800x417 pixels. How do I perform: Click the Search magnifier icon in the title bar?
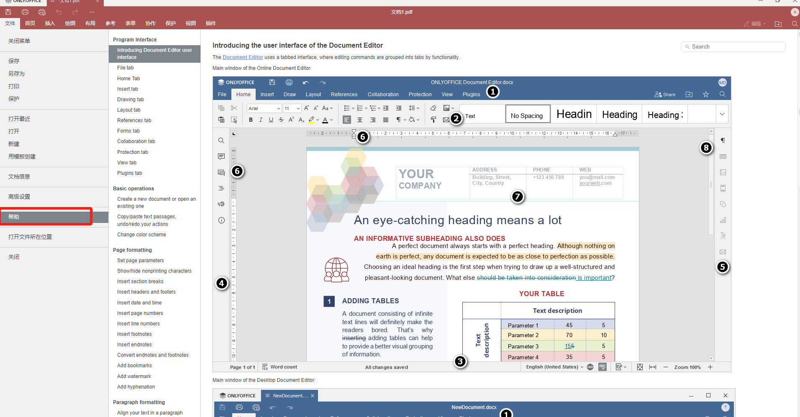point(794,24)
